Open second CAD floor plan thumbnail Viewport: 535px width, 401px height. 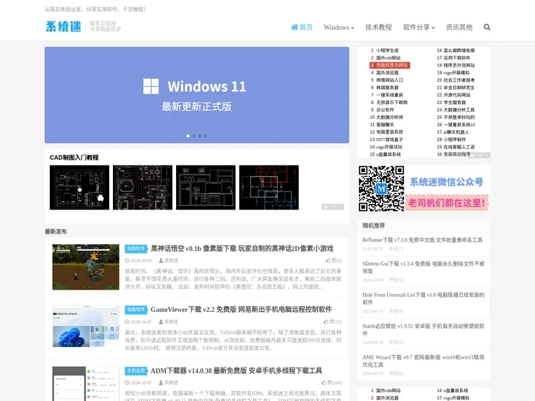143,188
